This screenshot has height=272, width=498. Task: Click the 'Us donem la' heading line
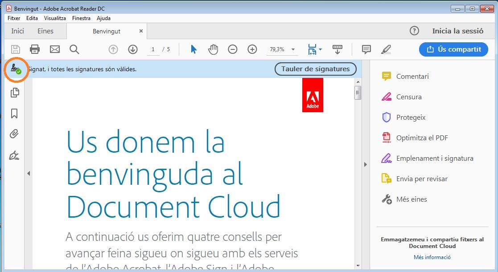tap(146, 142)
